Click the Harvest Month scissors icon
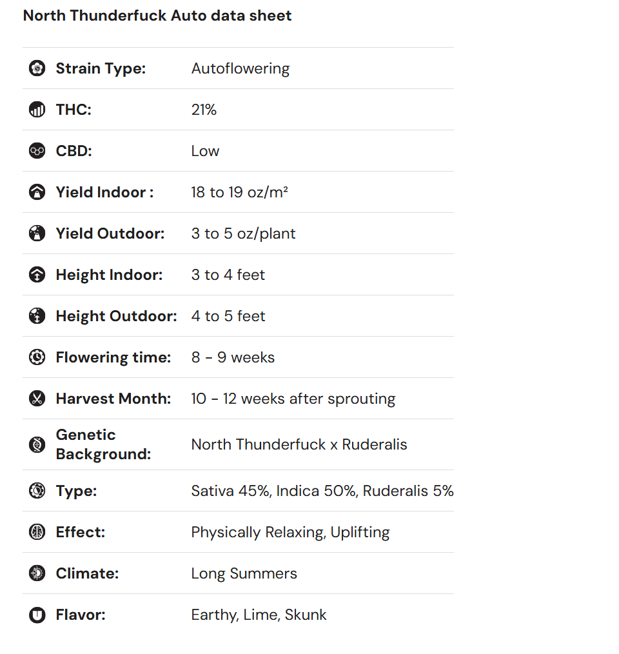This screenshot has height=654, width=619. coord(37,399)
